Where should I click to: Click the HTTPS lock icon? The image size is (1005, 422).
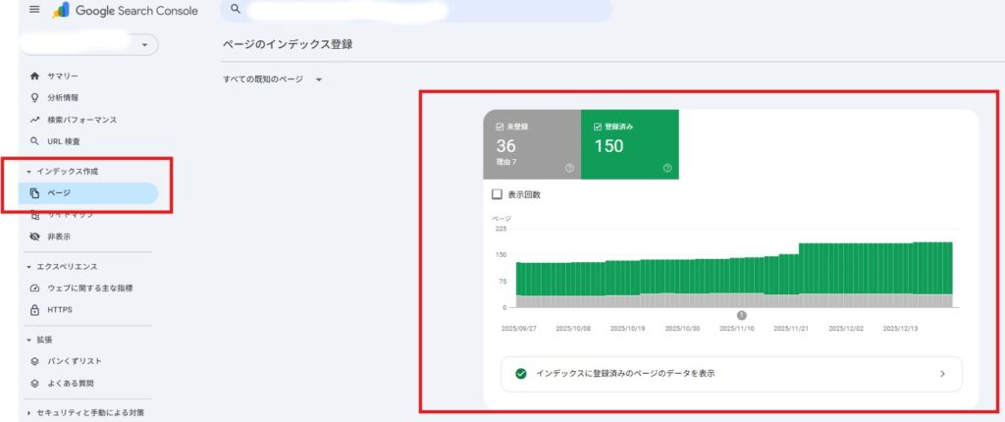[x=35, y=310]
